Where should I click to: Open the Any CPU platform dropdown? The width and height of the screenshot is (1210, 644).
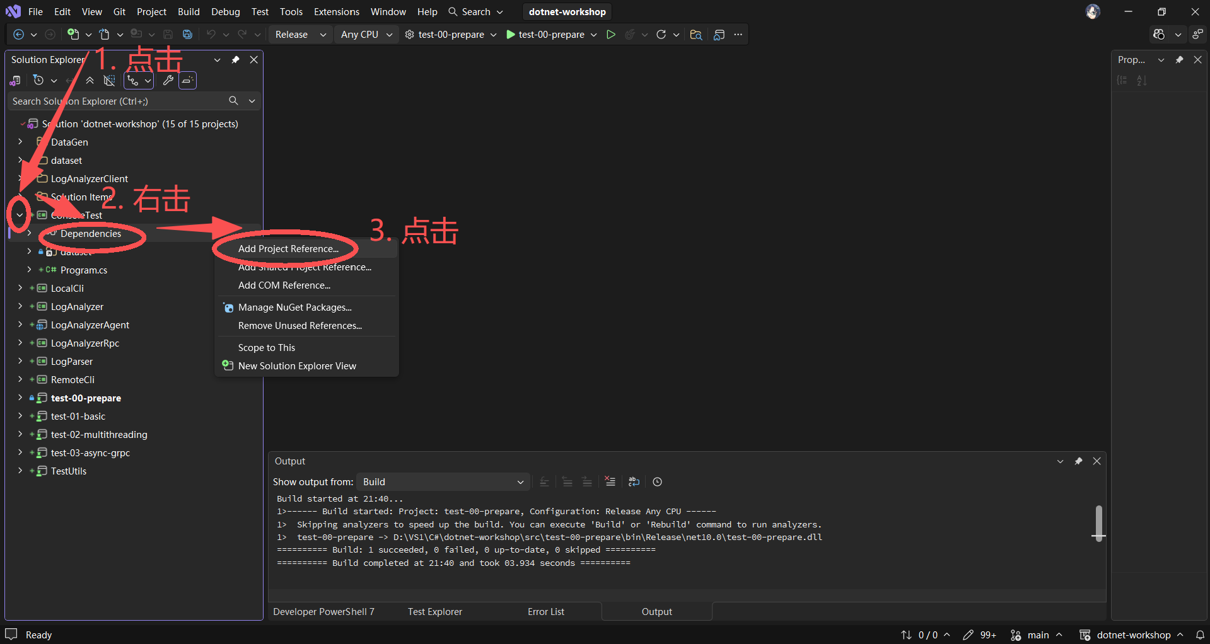point(366,35)
